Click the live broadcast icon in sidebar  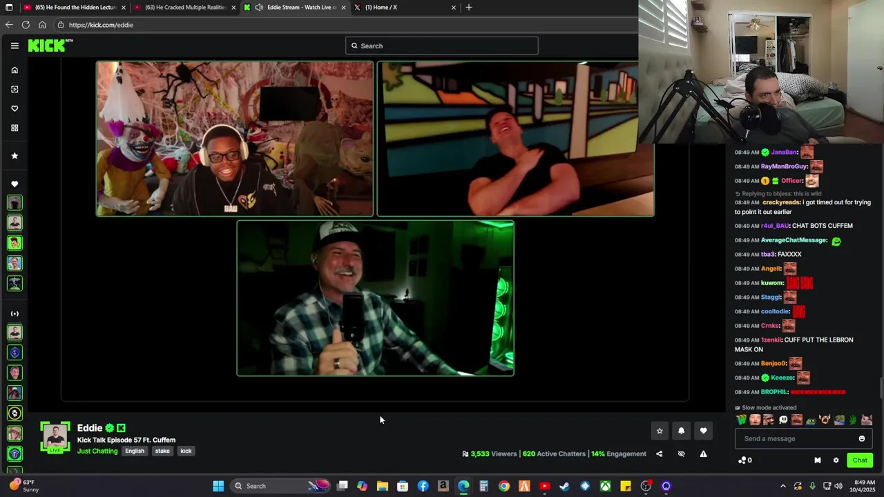tap(15, 313)
